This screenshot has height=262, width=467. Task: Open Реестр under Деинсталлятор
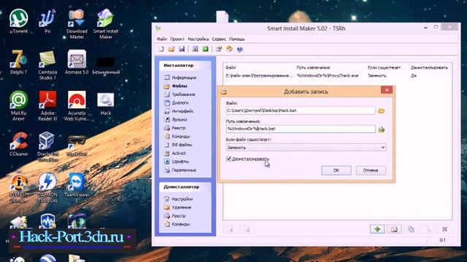coord(175,216)
